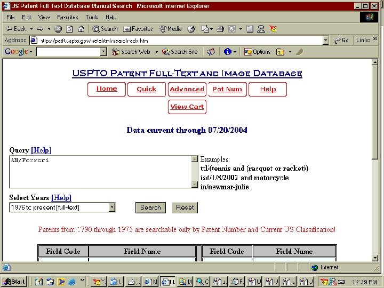Open Google toolbar Options
The width and height of the screenshot is (384, 288).
click(x=258, y=52)
